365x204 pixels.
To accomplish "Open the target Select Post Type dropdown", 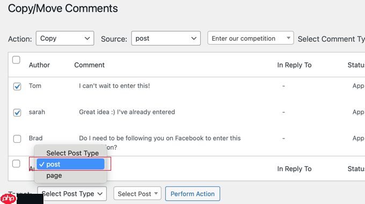I will click(x=72, y=193).
